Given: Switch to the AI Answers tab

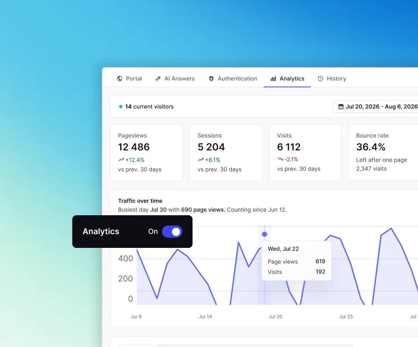Looking at the screenshot, I should (175, 79).
